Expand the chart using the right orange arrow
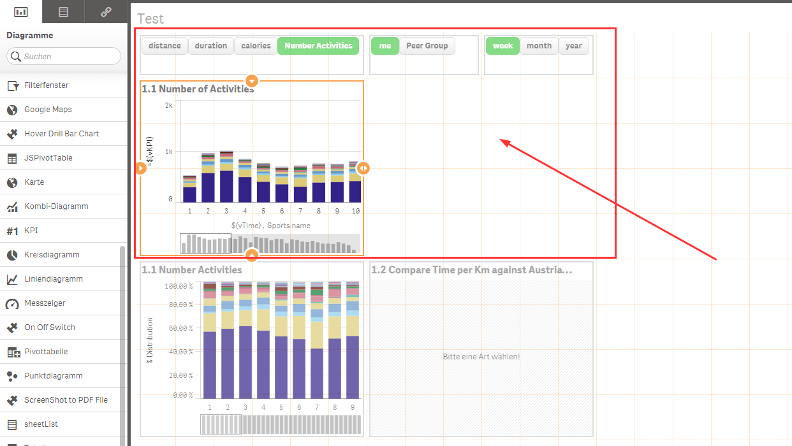This screenshot has width=792, height=446. tap(363, 168)
